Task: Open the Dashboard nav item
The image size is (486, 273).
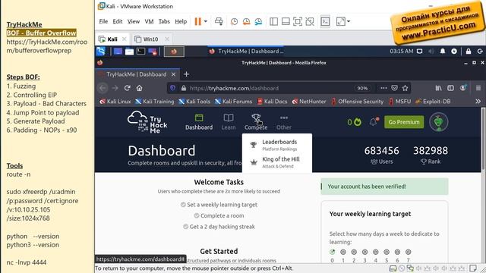Action: click(x=199, y=122)
